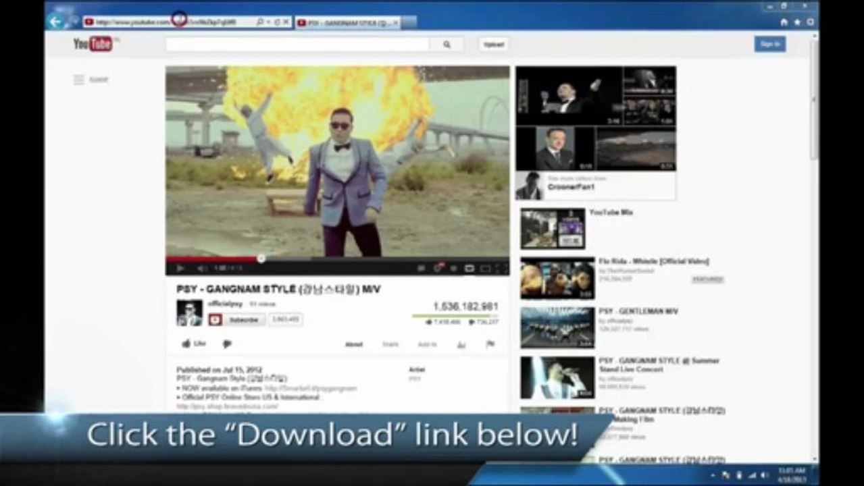Focus the YouTube search box
This screenshot has width=864, height=486.
click(298, 45)
